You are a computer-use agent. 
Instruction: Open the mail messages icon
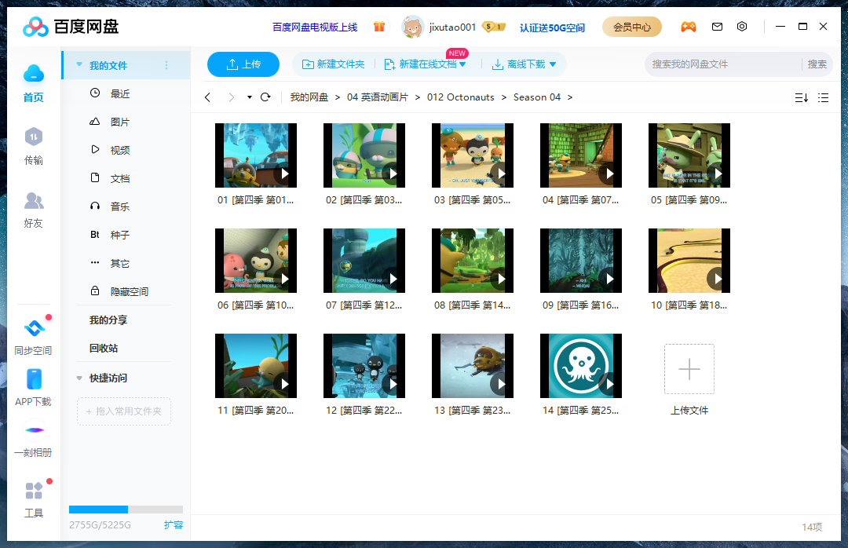717,27
